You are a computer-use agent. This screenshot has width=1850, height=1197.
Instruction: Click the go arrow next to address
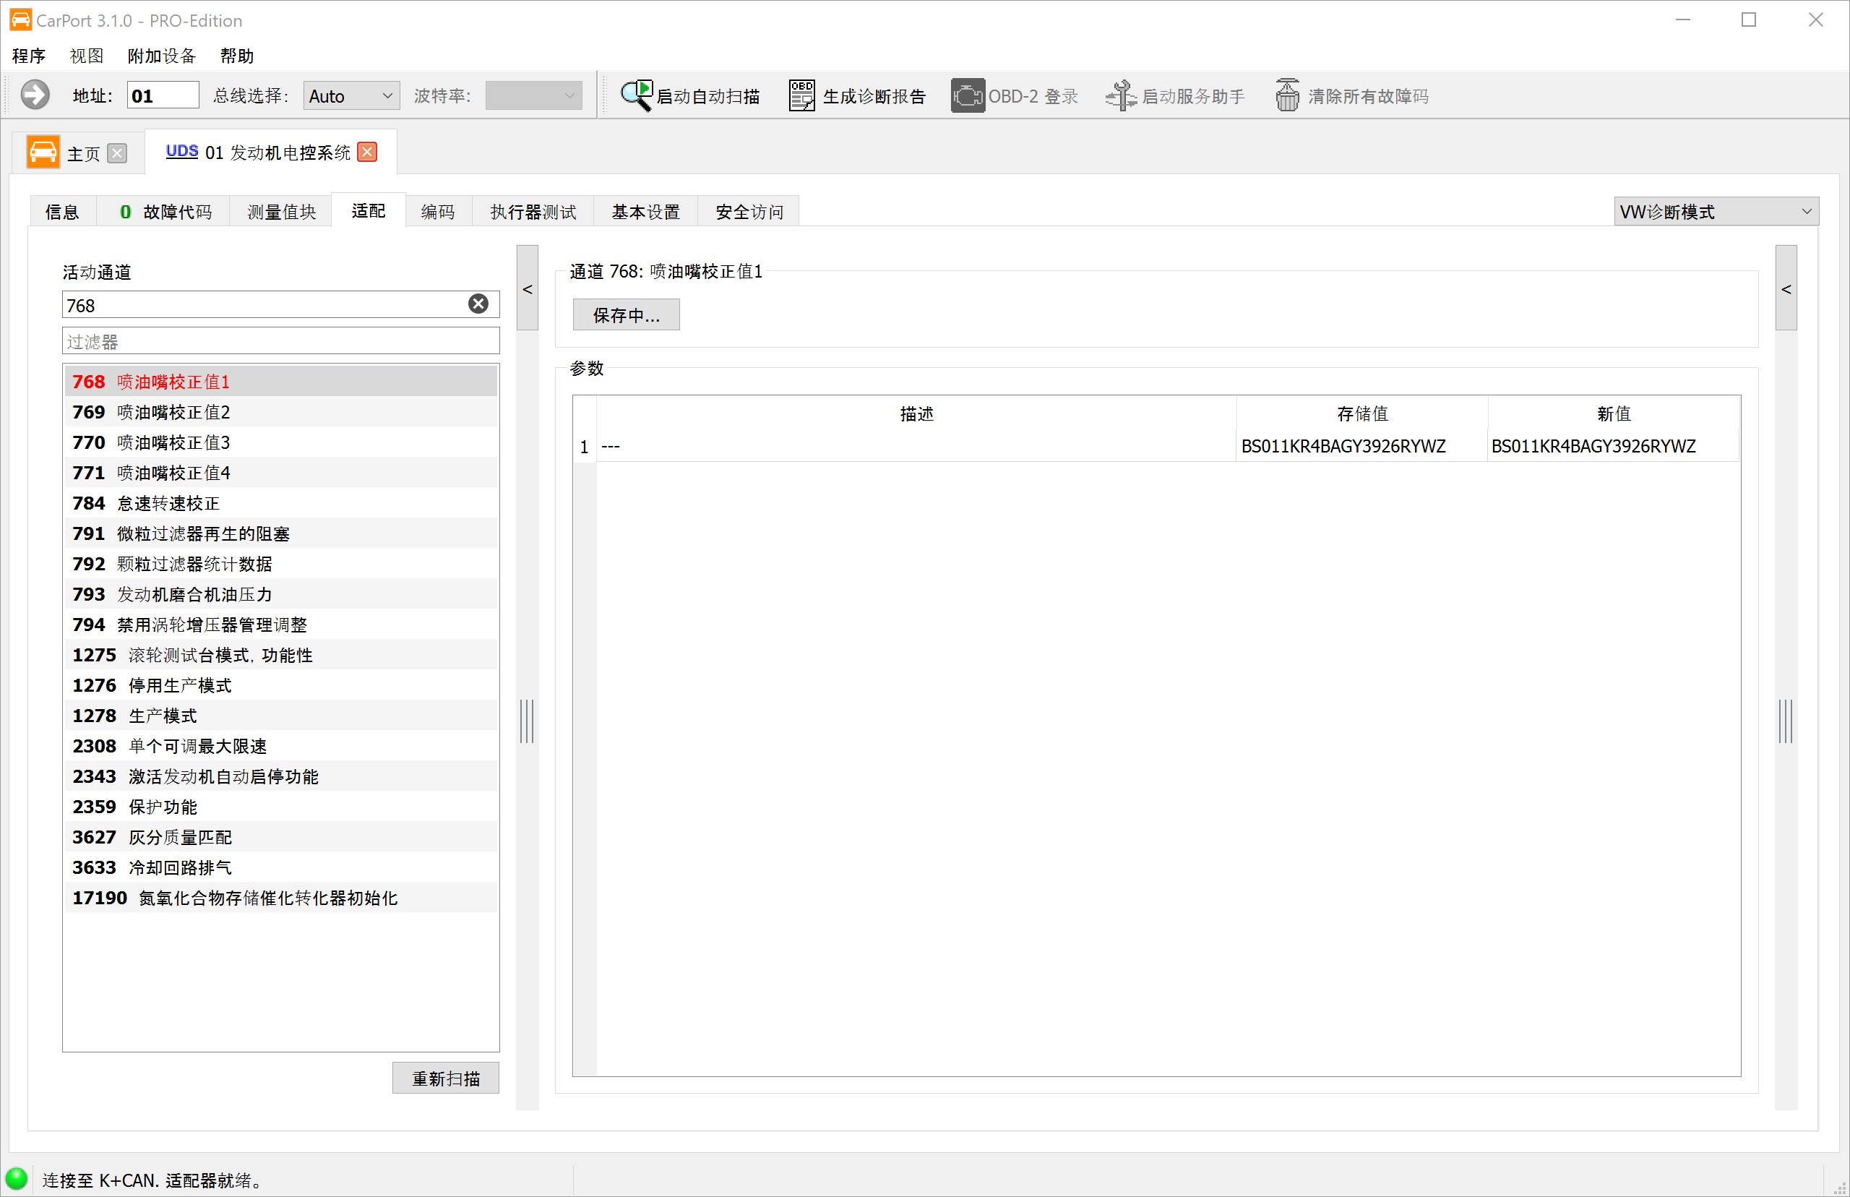(35, 95)
